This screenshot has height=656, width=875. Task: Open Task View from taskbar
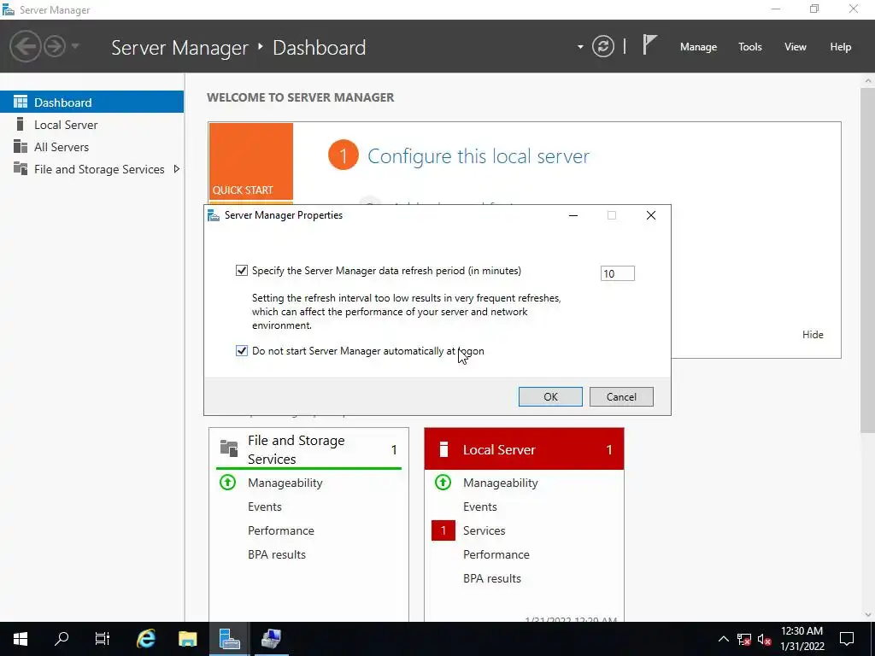point(103,639)
